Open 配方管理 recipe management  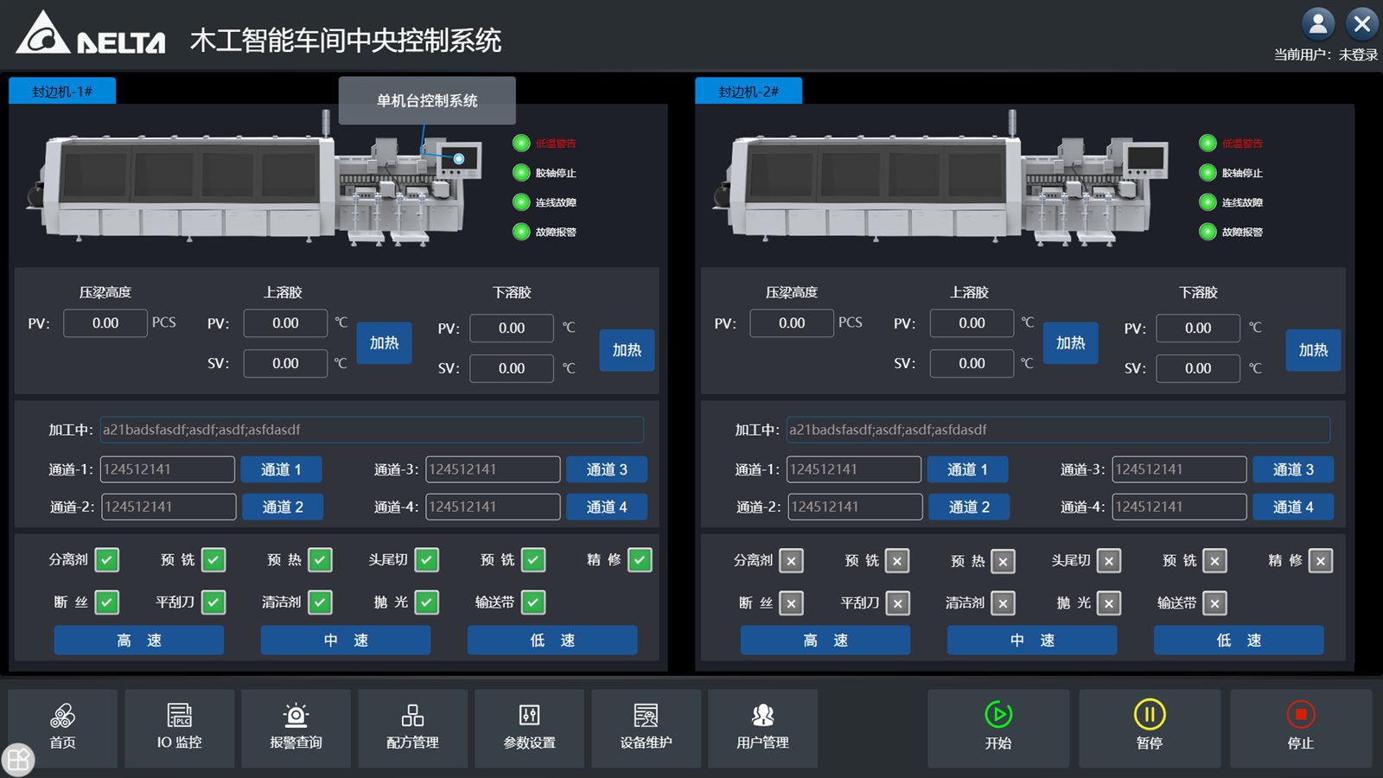point(413,728)
